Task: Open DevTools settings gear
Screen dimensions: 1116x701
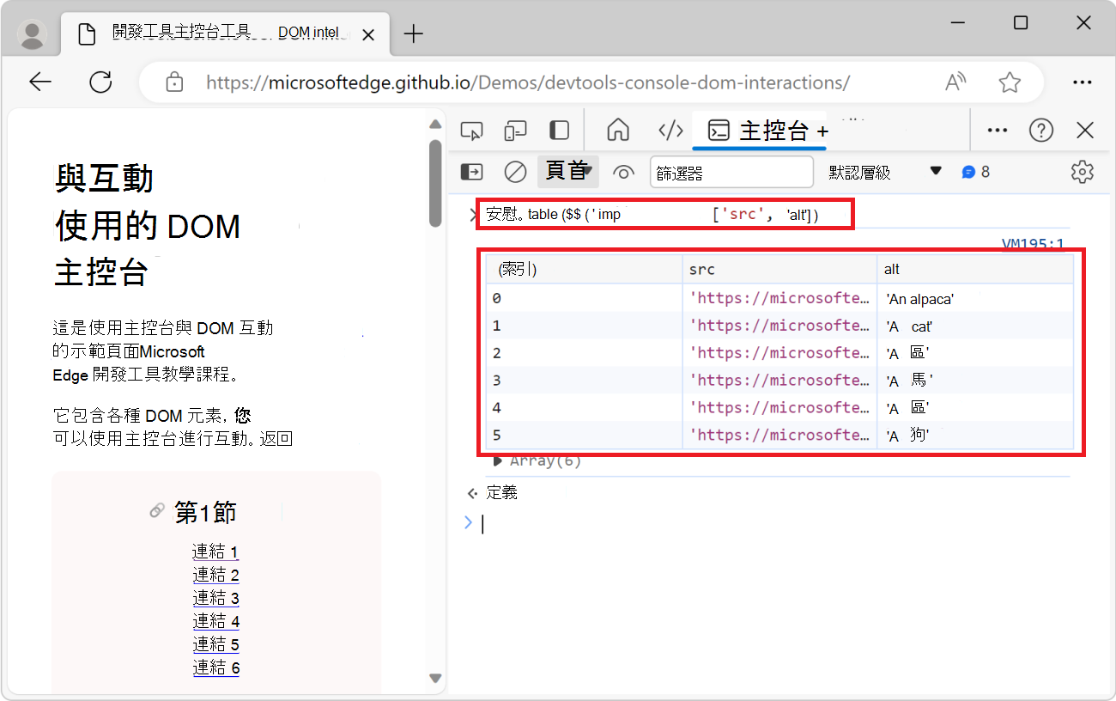Action: click(1082, 172)
